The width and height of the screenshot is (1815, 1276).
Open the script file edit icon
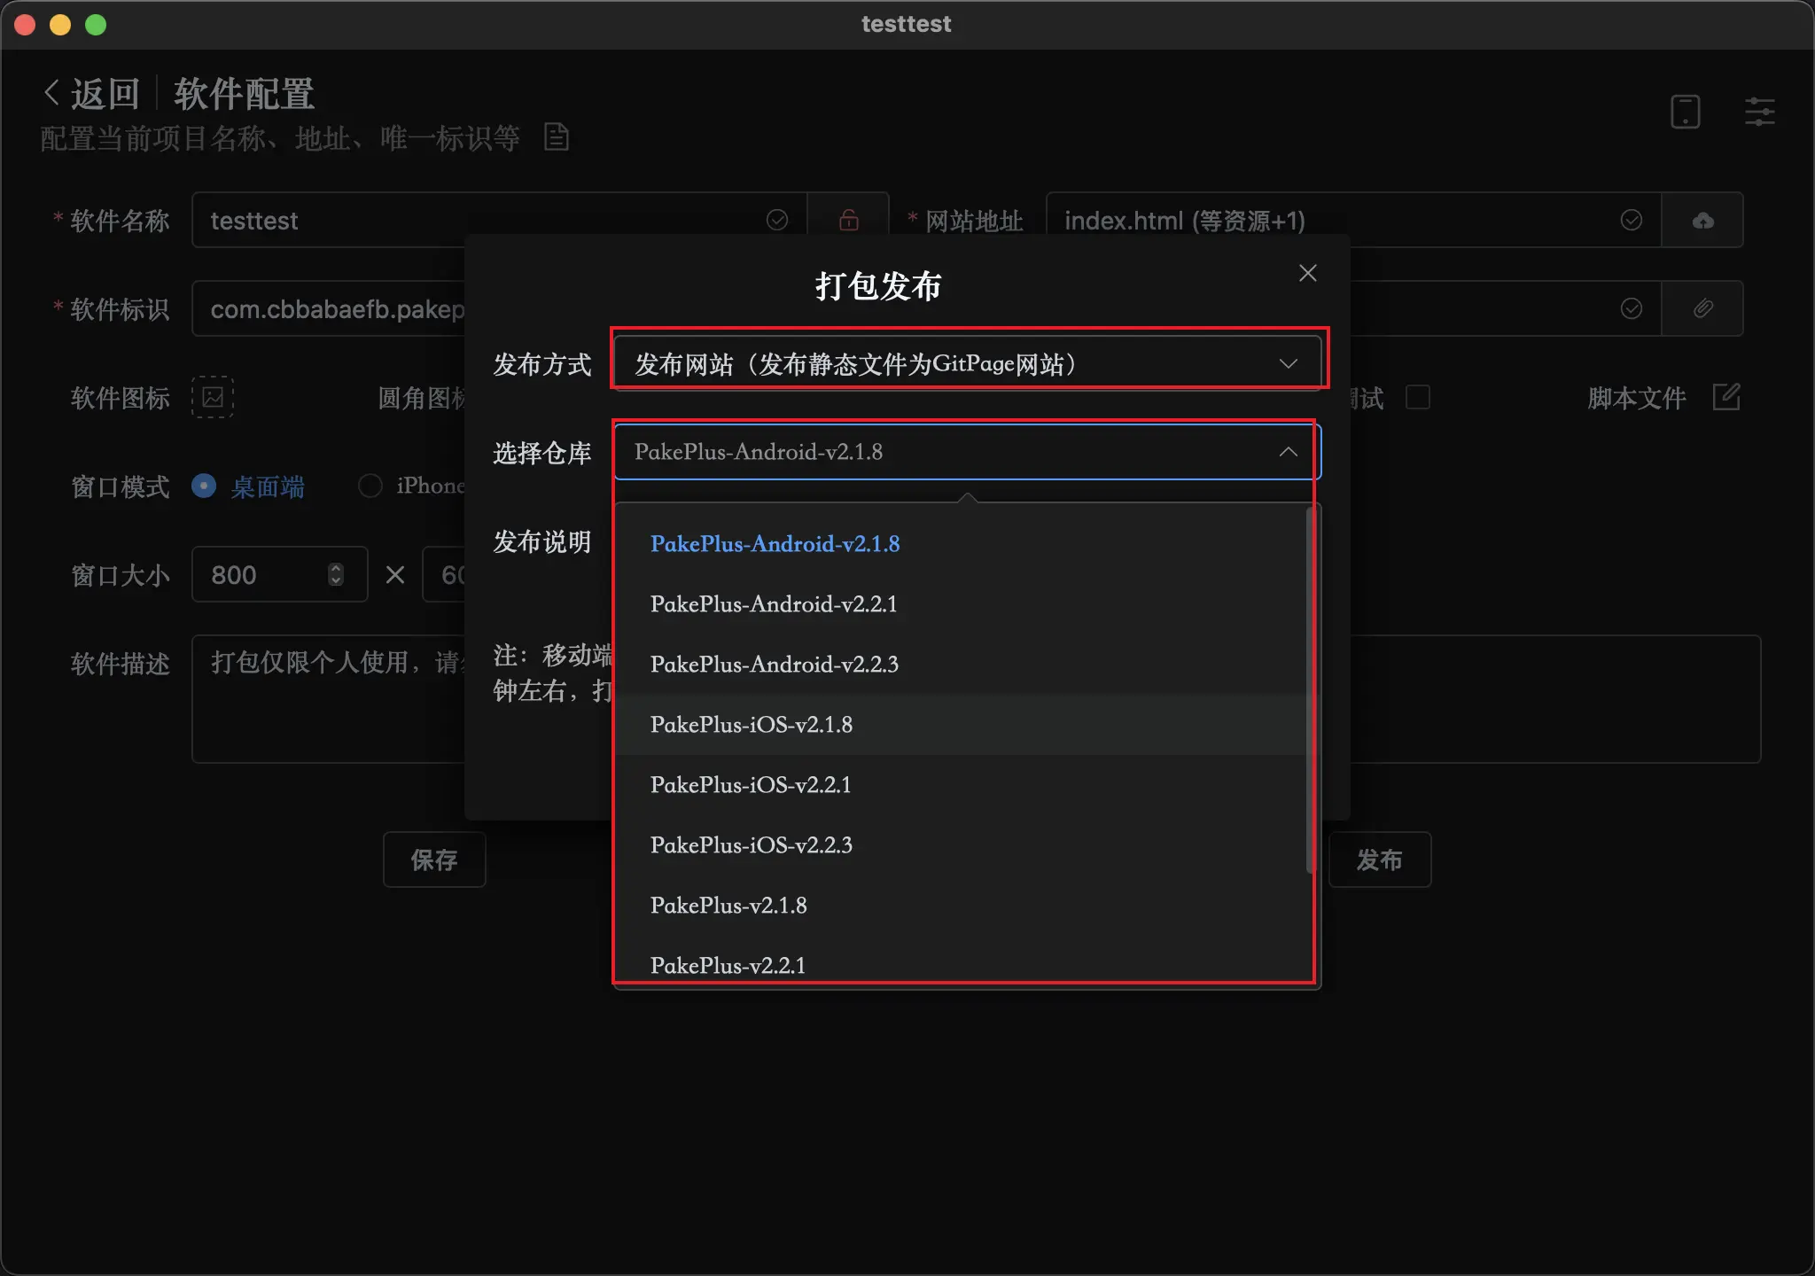[1725, 397]
